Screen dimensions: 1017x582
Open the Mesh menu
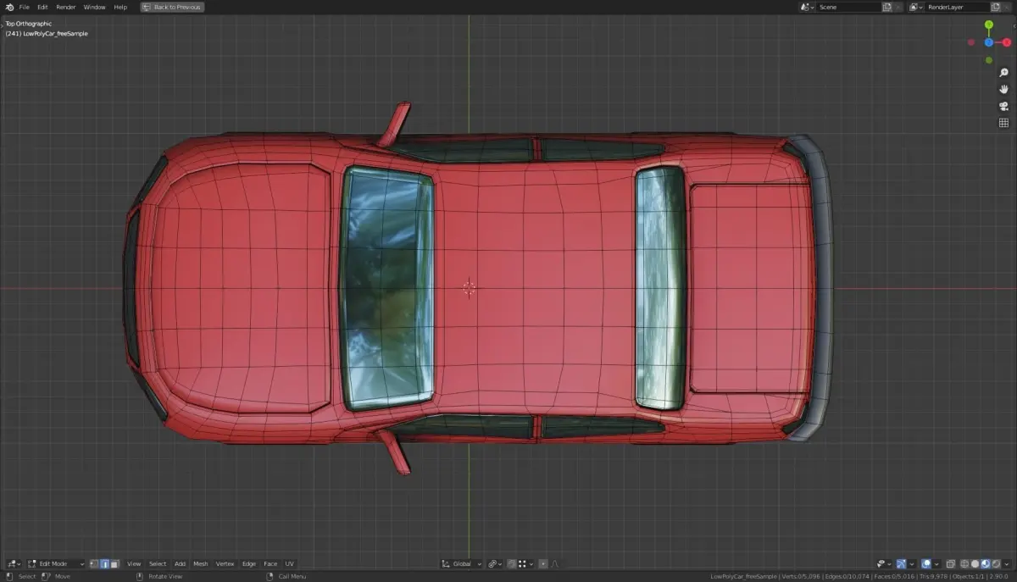pos(201,563)
